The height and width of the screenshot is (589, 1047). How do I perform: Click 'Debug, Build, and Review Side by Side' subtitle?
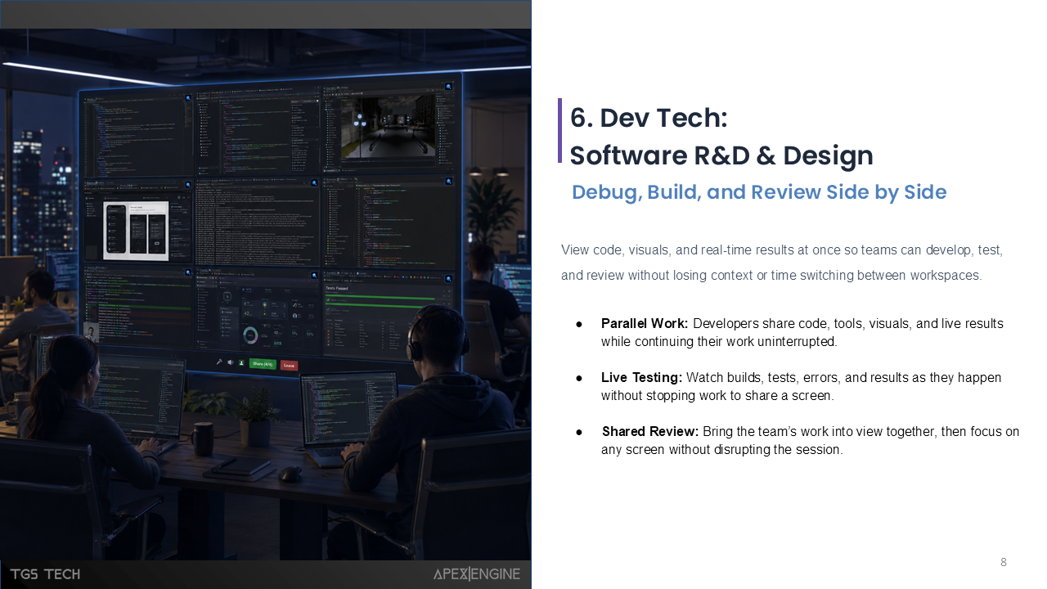point(759,192)
